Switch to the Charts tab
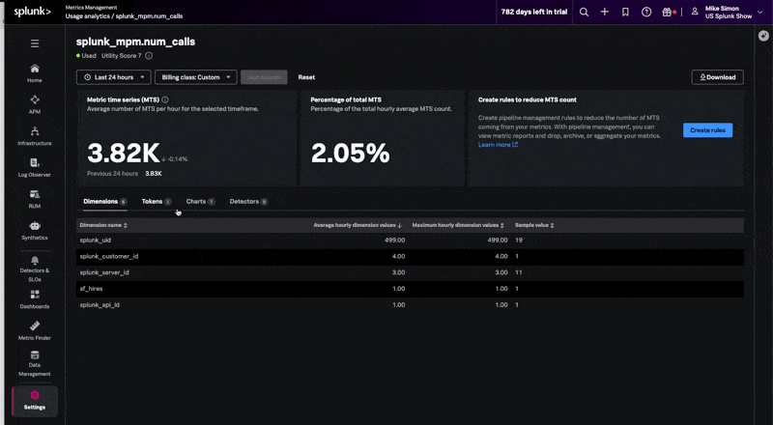Image resolution: width=773 pixels, height=425 pixels. click(200, 202)
